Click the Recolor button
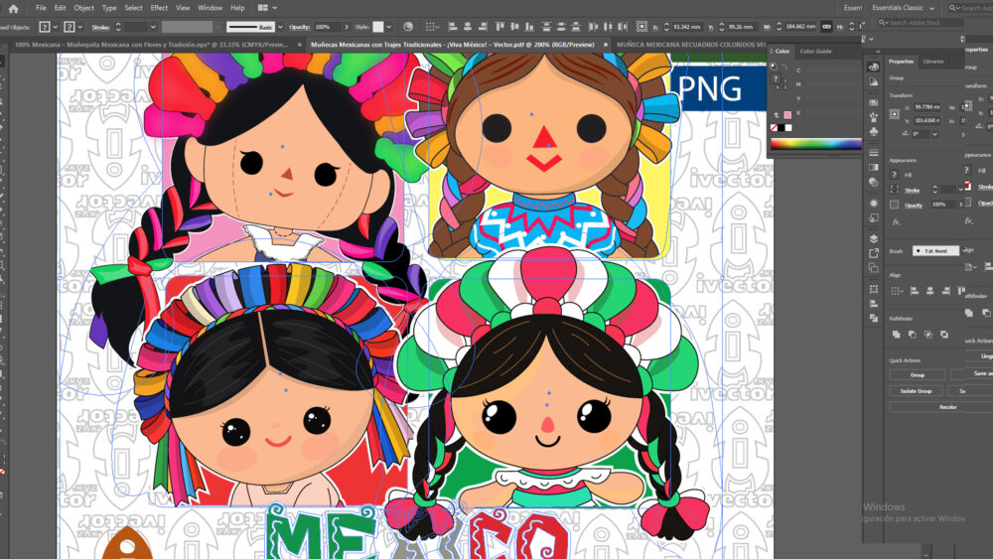 [x=948, y=407]
